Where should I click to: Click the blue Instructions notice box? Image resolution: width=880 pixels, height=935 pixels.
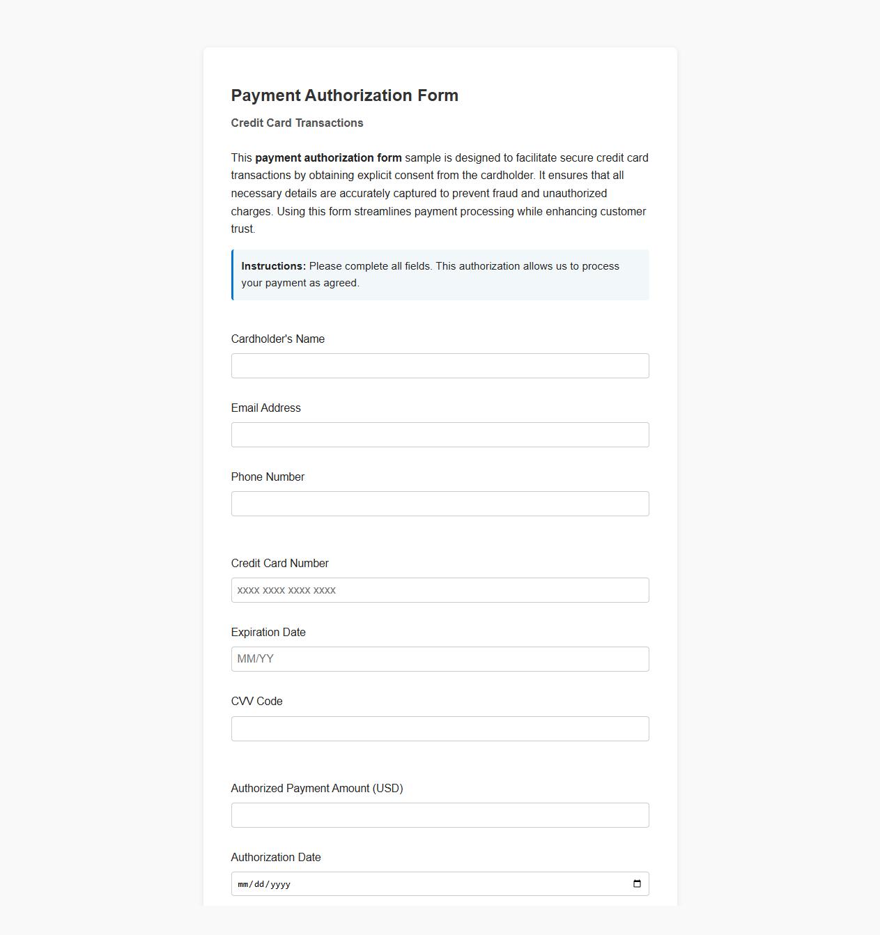click(x=440, y=275)
